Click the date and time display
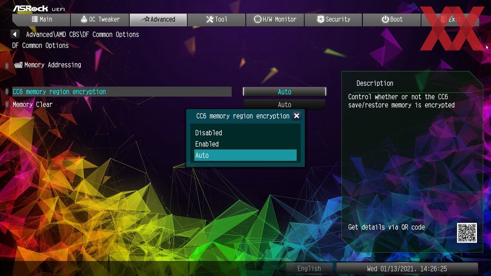Image resolution: width=491 pixels, height=276 pixels. coord(407,268)
